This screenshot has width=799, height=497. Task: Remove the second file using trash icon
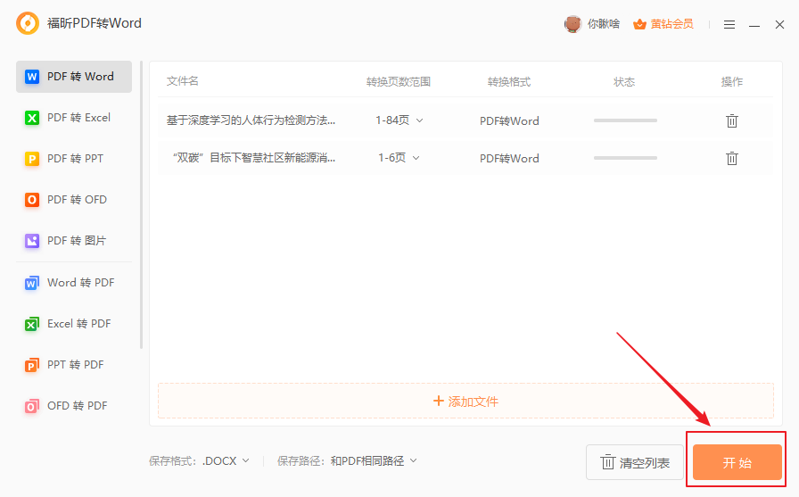731,158
